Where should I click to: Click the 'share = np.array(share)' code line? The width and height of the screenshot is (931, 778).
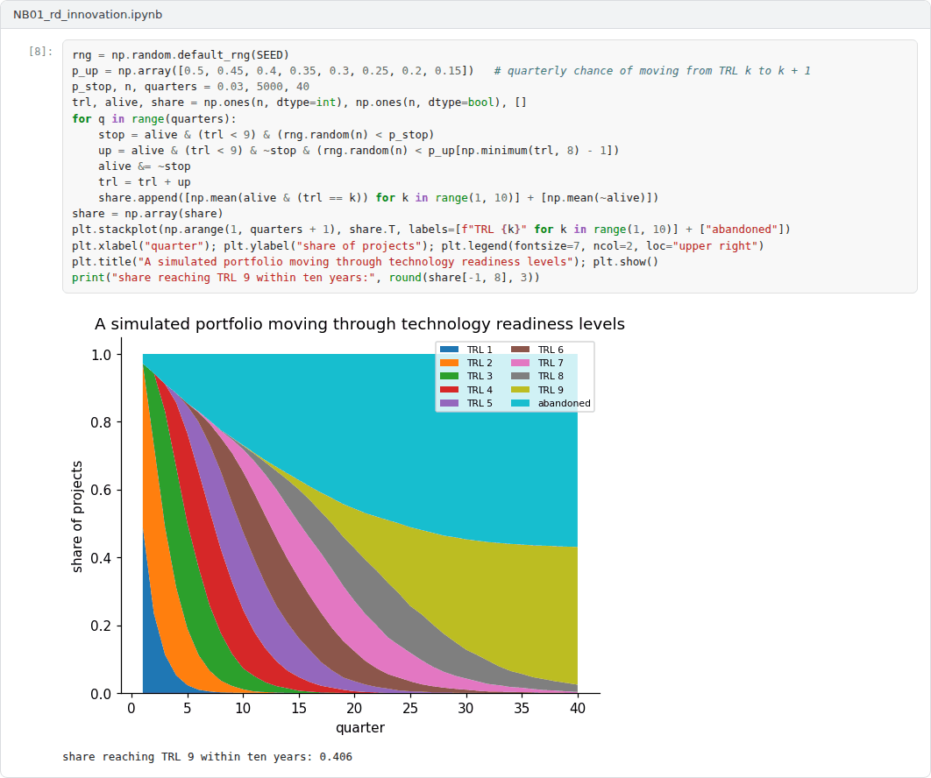[148, 214]
